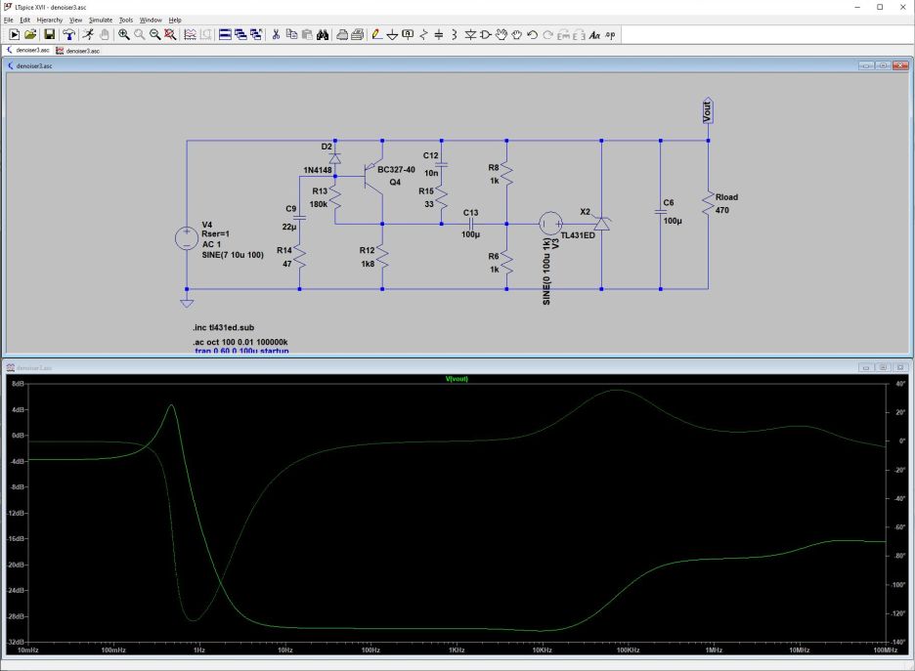915x671 pixels.
Task: Select the Zoom In magnifier icon
Action: [x=124, y=35]
